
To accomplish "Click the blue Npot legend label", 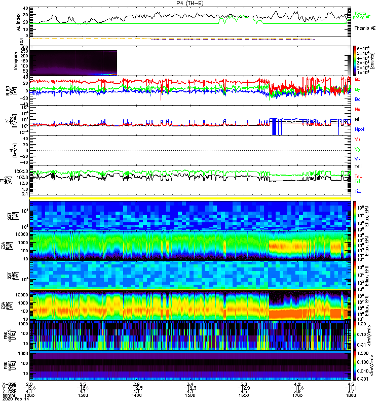I will click(359, 129).
